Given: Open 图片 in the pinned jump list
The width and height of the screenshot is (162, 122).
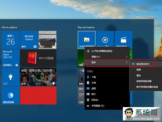Looking at the screenshot, I should click(107, 94).
